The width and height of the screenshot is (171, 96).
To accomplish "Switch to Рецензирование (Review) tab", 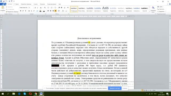I will (x=52, y=4).
